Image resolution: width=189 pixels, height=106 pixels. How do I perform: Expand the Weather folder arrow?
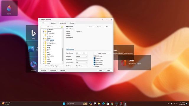tap(43, 62)
